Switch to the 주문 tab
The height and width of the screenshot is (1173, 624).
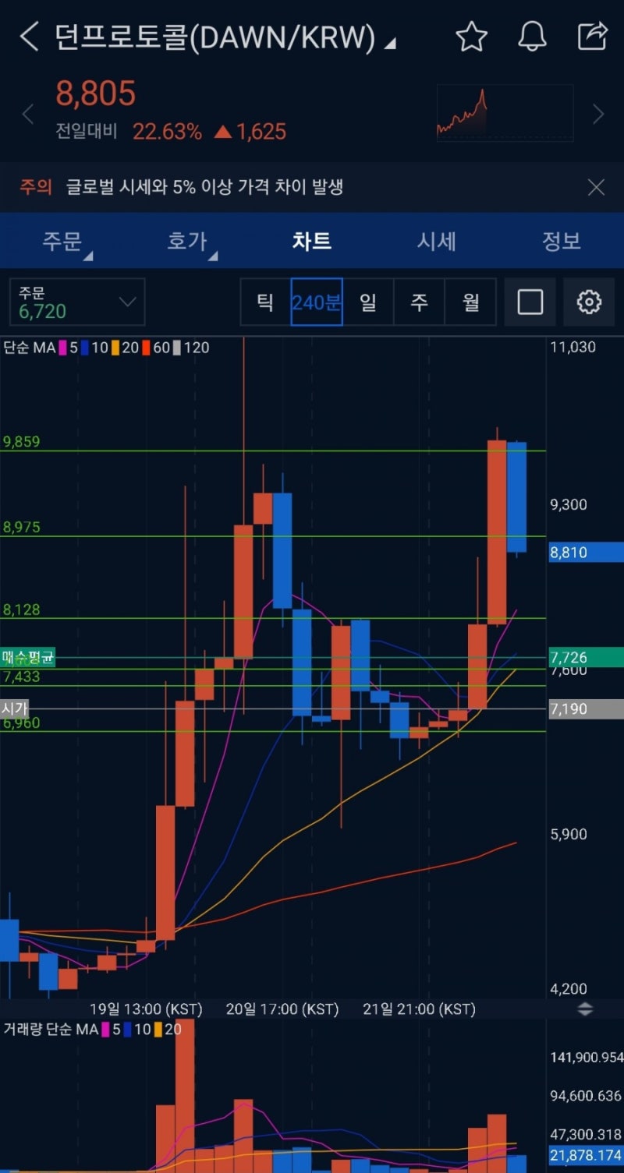coord(62,241)
